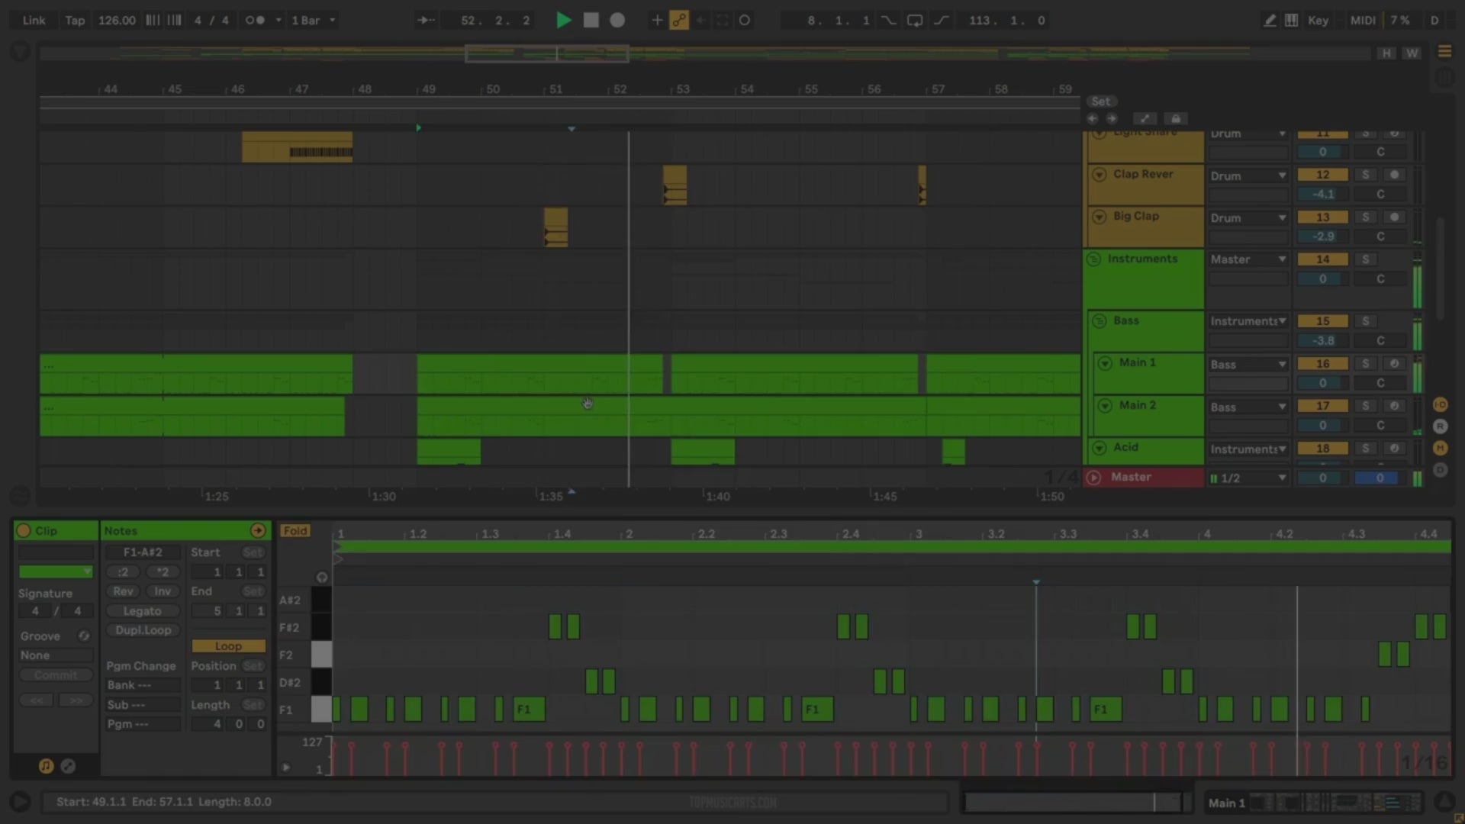Show the Notes box icon
This screenshot has width=1465, height=824.
(46, 766)
